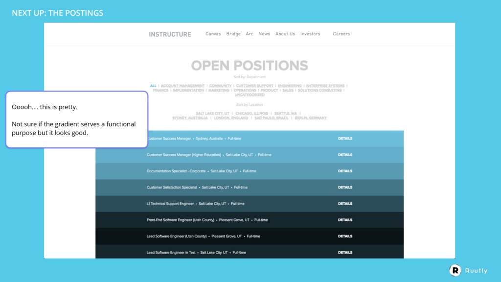Image resolution: width=501 pixels, height=282 pixels.
Task: Filter by Uncategorized department
Action: pyautogui.click(x=250, y=94)
